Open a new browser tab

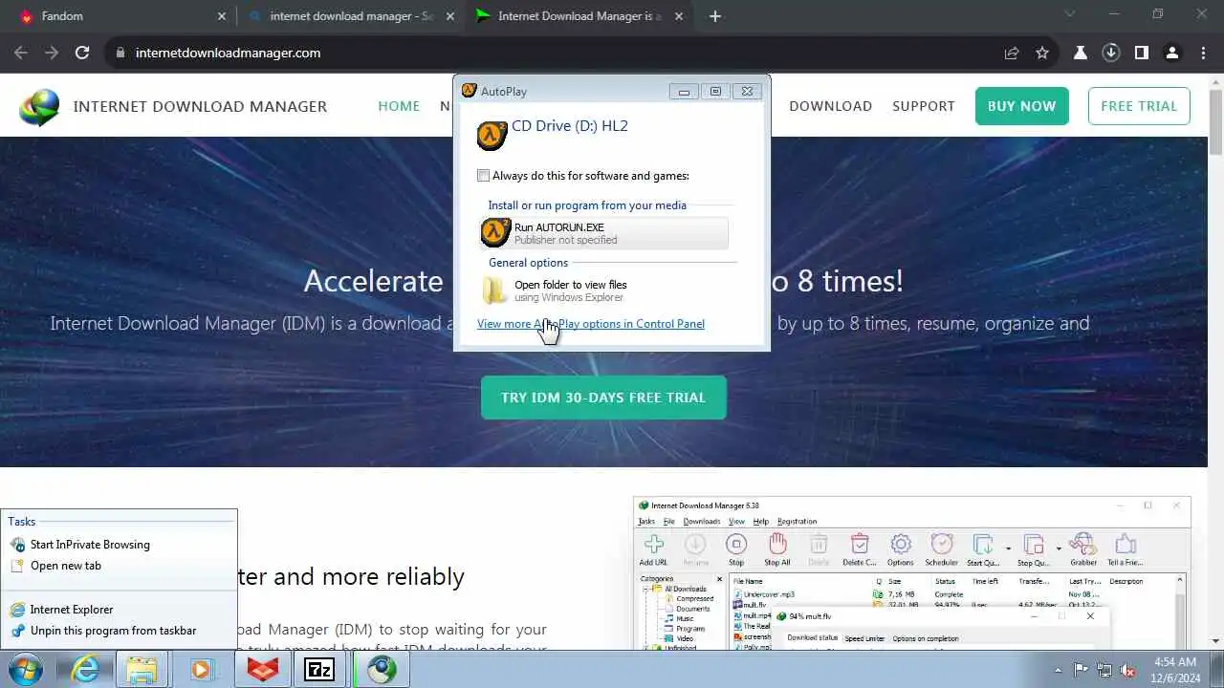(x=715, y=16)
